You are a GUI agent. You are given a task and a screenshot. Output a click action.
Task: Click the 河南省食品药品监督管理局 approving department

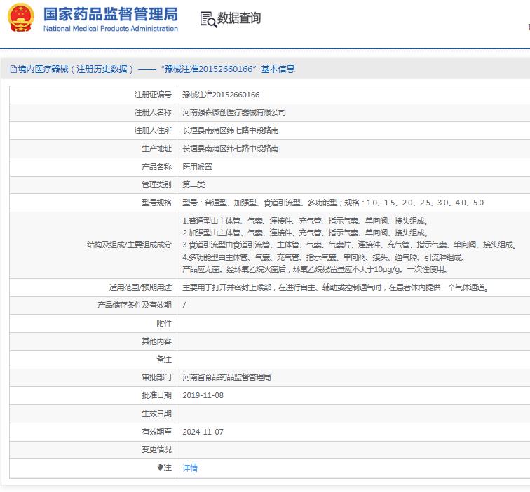(226, 377)
